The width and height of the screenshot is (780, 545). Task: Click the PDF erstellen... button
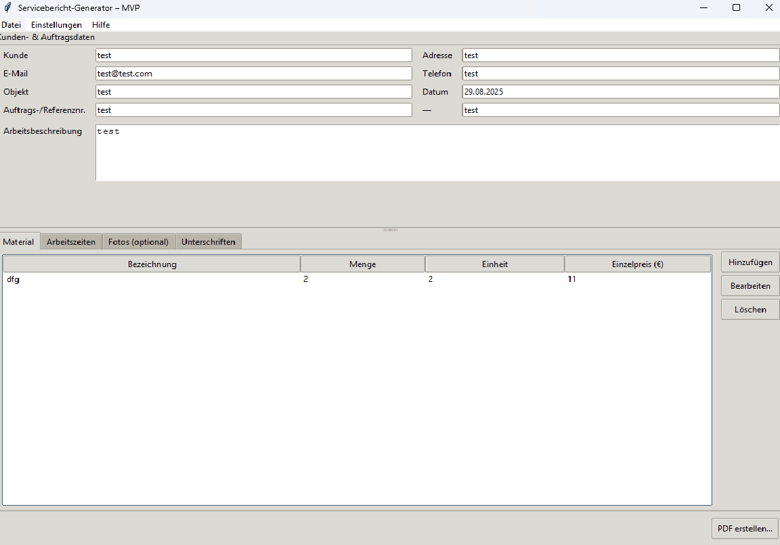745,529
